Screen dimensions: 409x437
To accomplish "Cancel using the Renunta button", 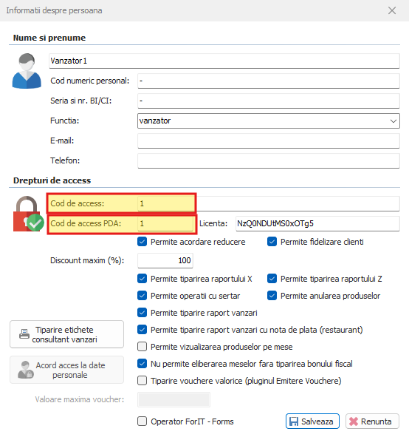I will click(372, 421).
